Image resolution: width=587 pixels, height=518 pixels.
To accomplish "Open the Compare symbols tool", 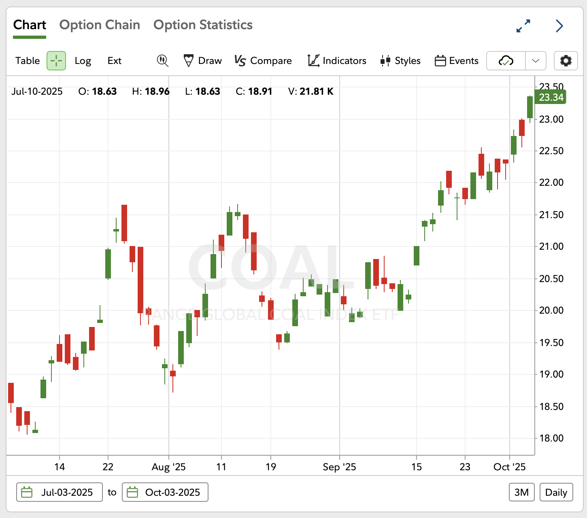I will pyautogui.click(x=263, y=61).
